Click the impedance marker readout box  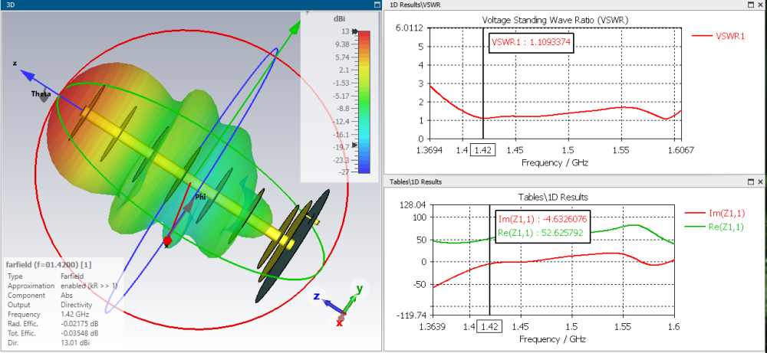pos(543,227)
